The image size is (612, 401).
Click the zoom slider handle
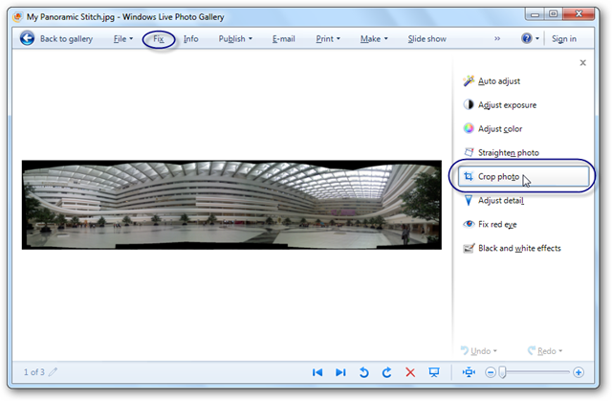tap(503, 372)
